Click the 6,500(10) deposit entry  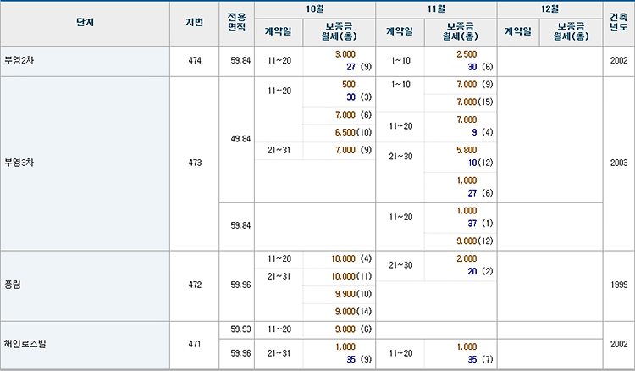[353, 132]
